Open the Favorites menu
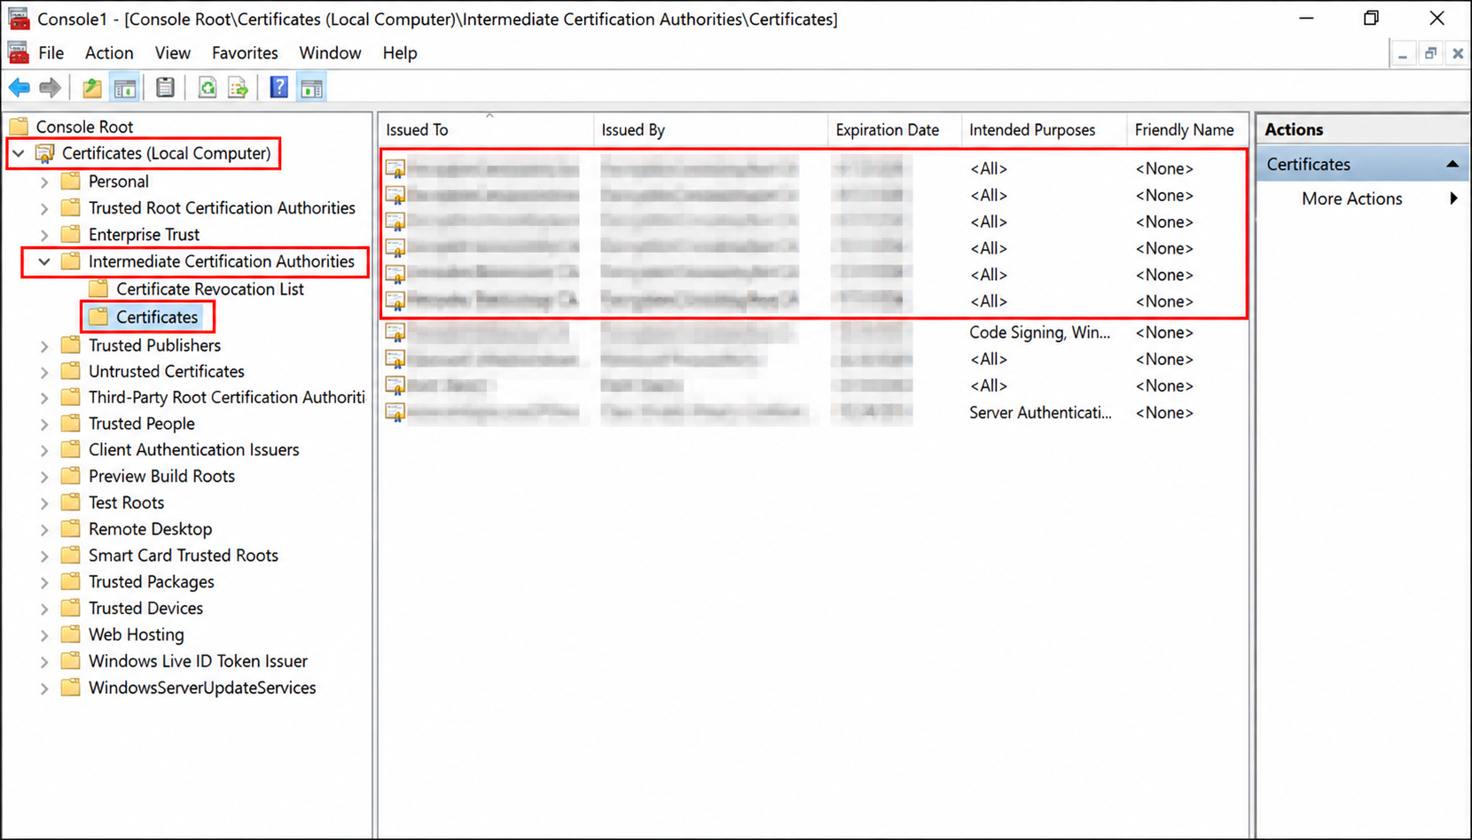This screenshot has height=840, width=1472. 245,53
